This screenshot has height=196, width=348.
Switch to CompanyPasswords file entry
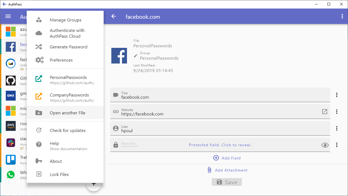(65, 97)
